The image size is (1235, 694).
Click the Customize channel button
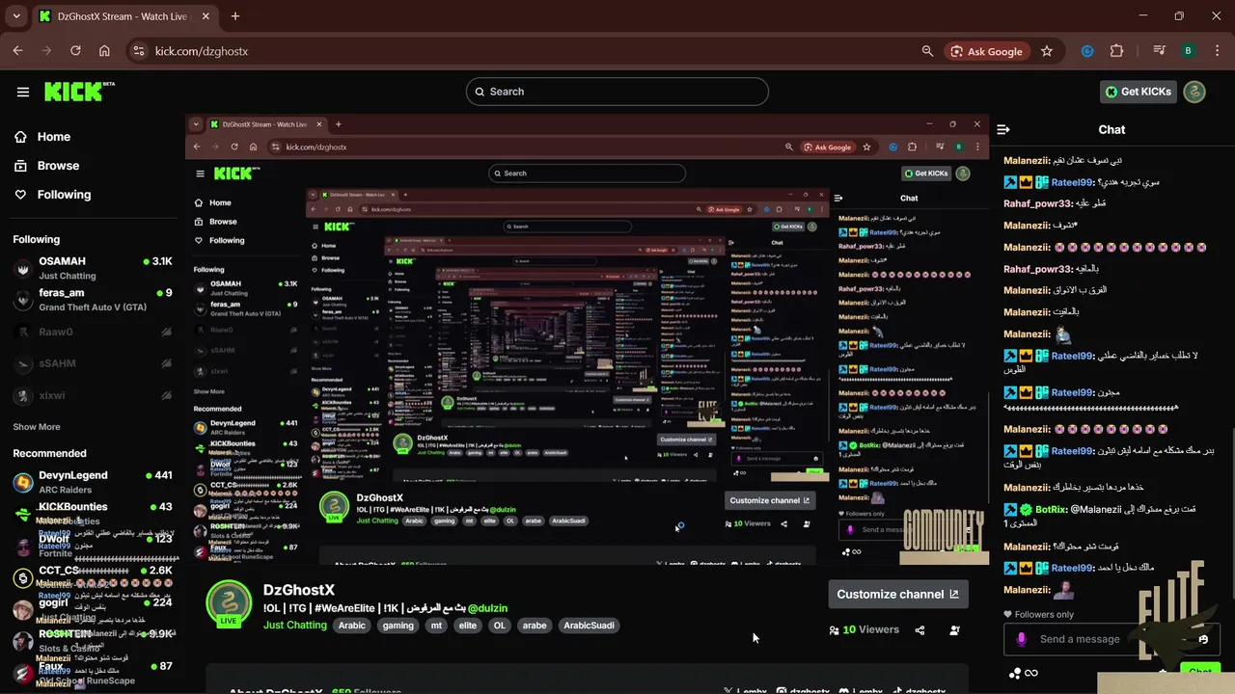point(898,595)
